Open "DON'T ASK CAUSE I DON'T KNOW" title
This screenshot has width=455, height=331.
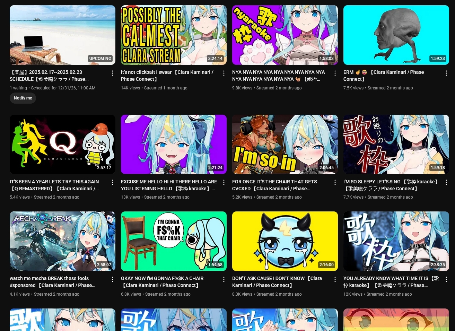click(277, 282)
